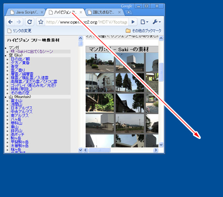Open the 木曽駒ヶ岳 link
The width and height of the screenshot is (223, 197).
[x=20, y=146]
